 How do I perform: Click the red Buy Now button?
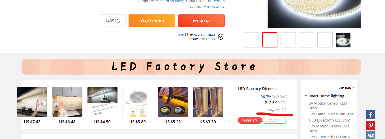(x=201, y=21)
